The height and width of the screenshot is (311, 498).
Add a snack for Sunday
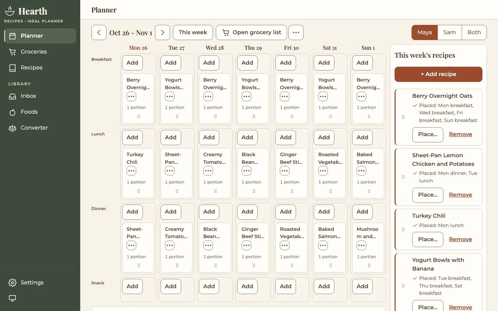pos(362,286)
